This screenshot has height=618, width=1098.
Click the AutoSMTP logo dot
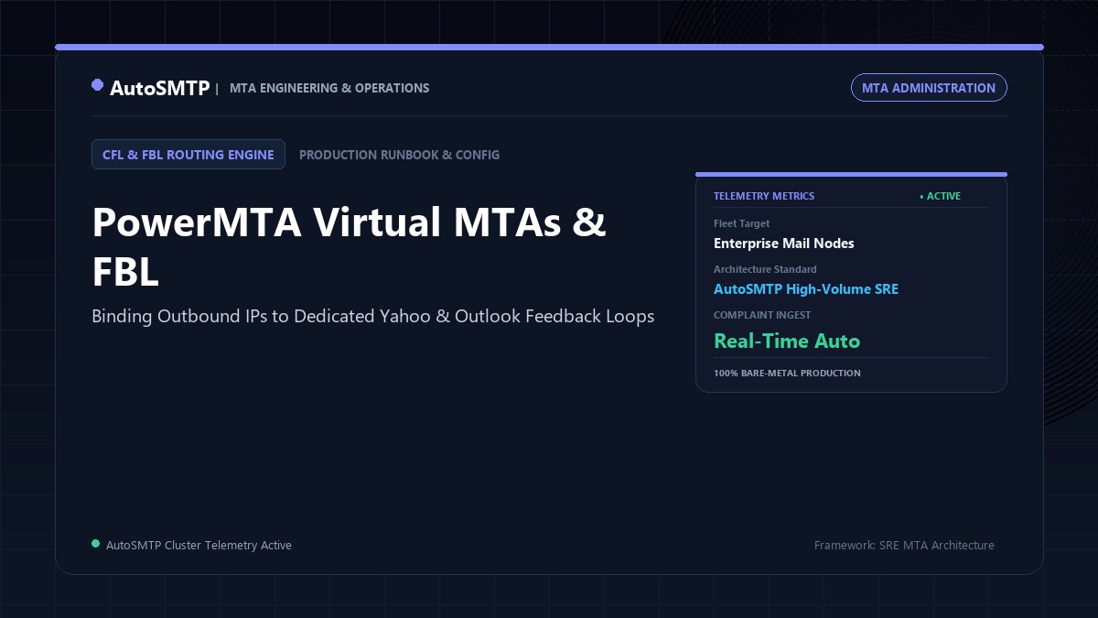pos(97,85)
